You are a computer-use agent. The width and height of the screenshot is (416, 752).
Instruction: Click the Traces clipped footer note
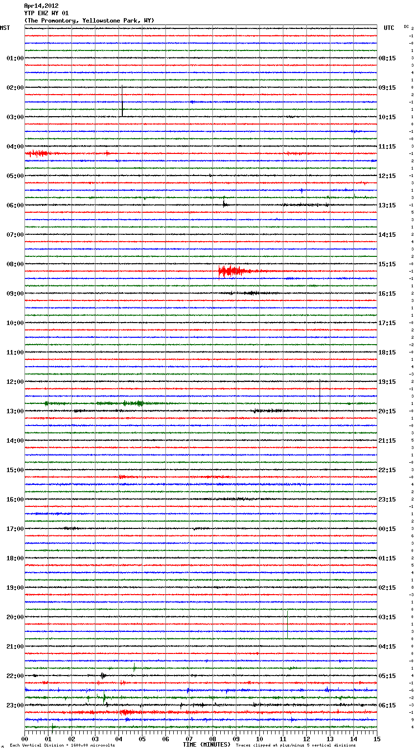[296, 745]
